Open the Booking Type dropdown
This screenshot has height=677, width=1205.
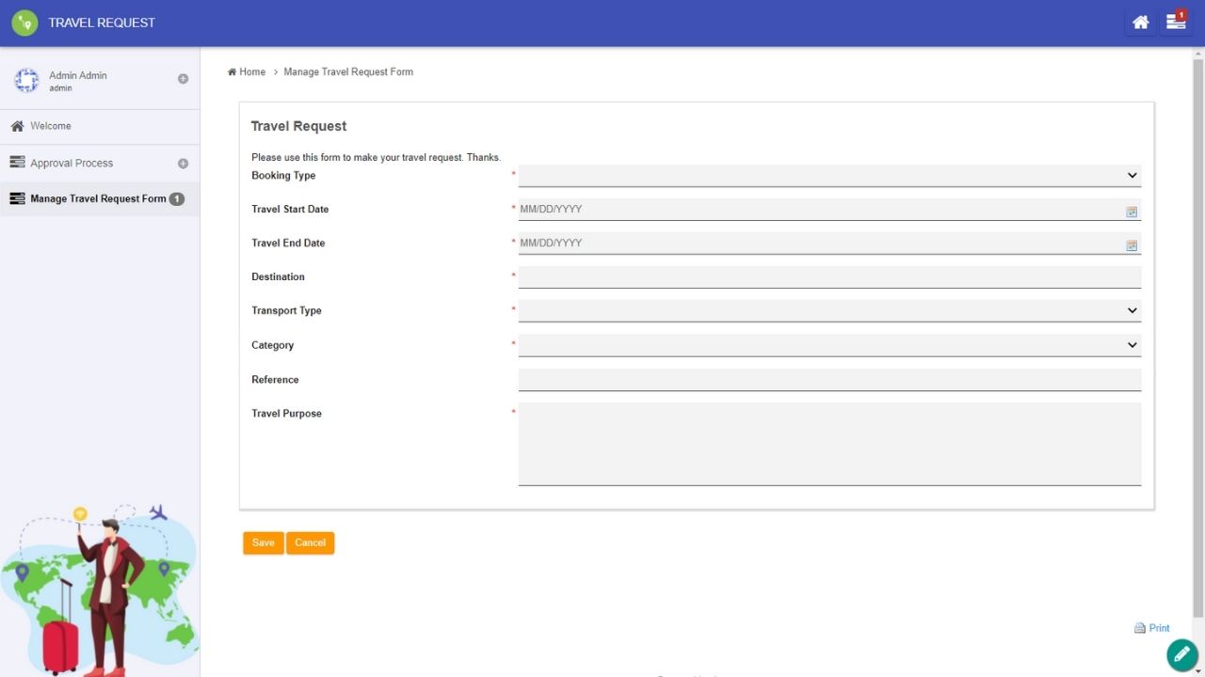(x=828, y=176)
